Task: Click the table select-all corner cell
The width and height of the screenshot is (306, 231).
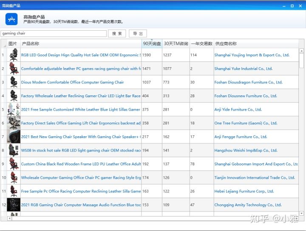Action: [4, 43]
